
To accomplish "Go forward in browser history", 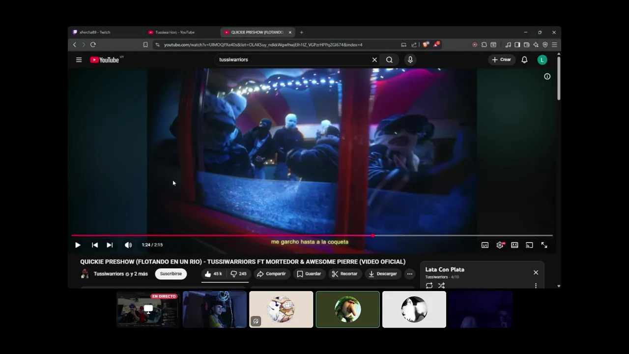I will coord(84,45).
